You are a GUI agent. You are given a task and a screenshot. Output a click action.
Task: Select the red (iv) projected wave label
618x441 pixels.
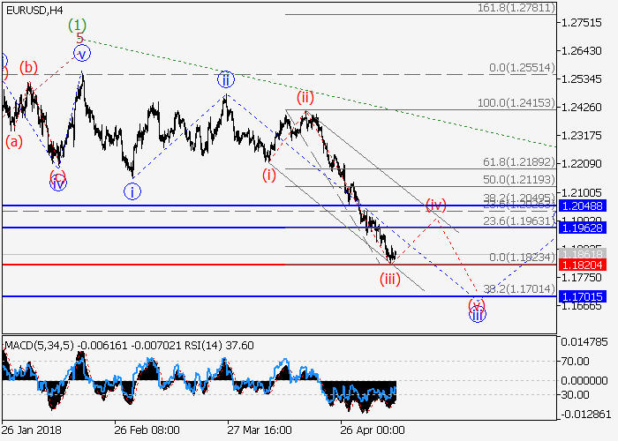(436, 205)
